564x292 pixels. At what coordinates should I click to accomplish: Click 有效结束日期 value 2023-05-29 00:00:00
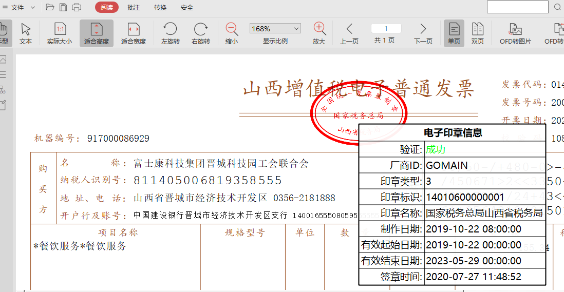click(x=474, y=261)
